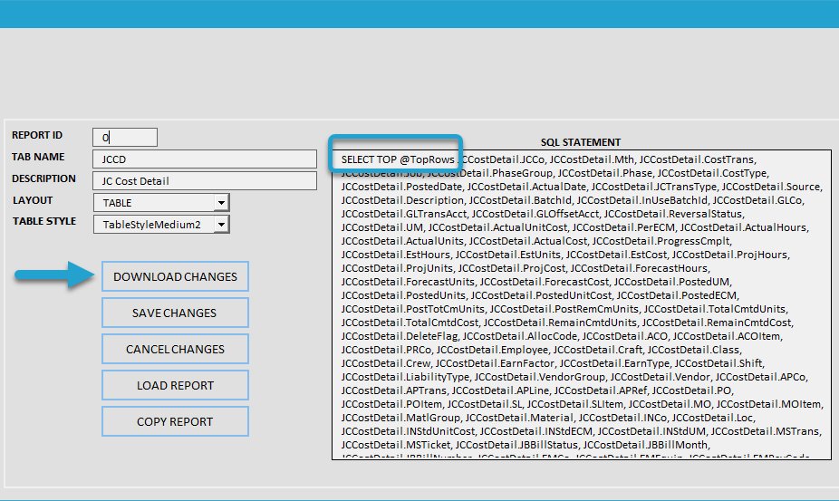Click the TAB NAME label

coord(38,157)
